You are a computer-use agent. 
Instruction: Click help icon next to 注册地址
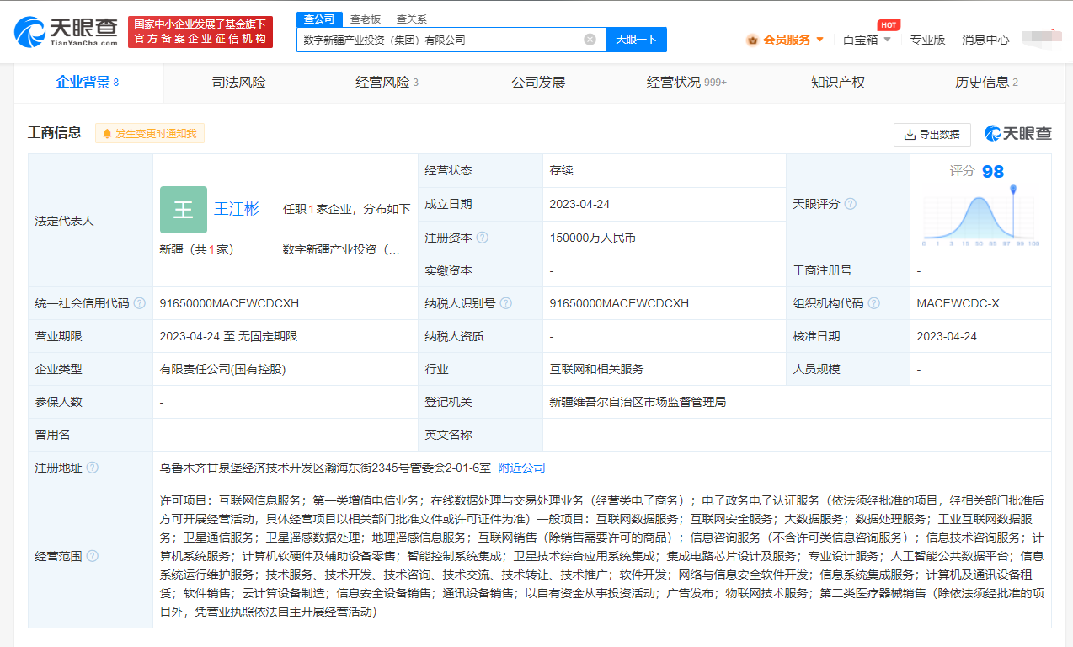(x=92, y=468)
